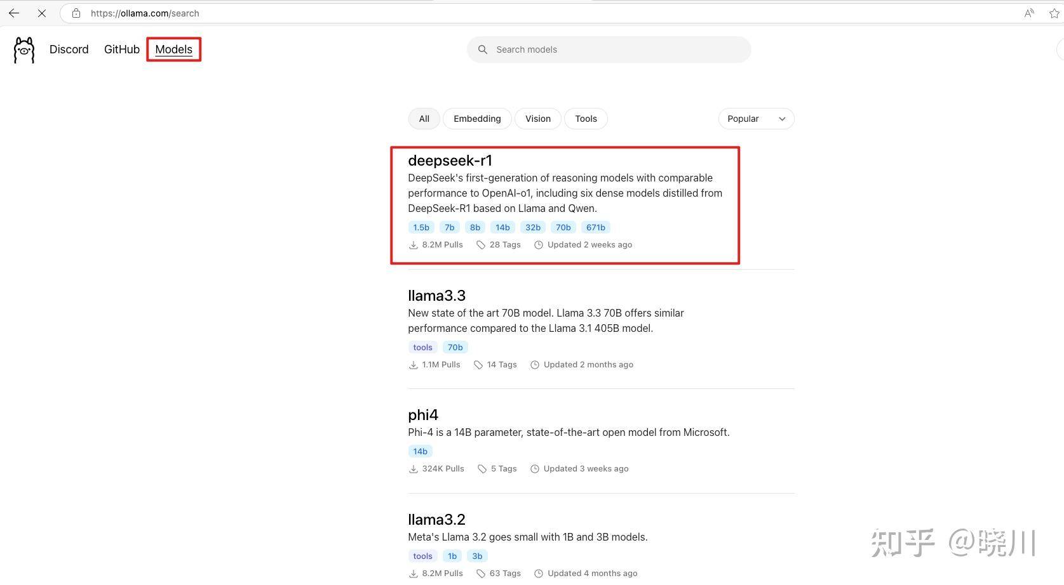Select the All filter pill
Image resolution: width=1064 pixels, height=585 pixels.
[x=424, y=119]
